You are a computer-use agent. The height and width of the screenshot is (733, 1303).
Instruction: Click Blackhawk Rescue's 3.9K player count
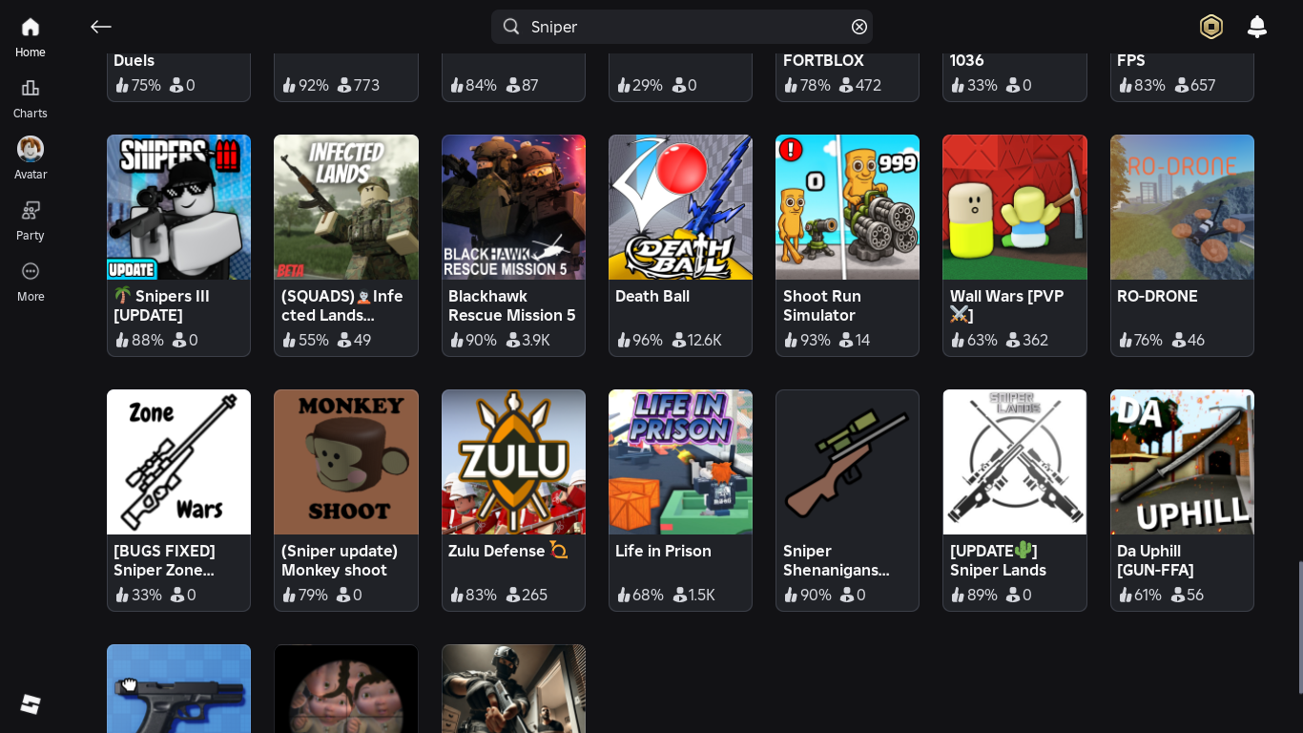(x=527, y=340)
